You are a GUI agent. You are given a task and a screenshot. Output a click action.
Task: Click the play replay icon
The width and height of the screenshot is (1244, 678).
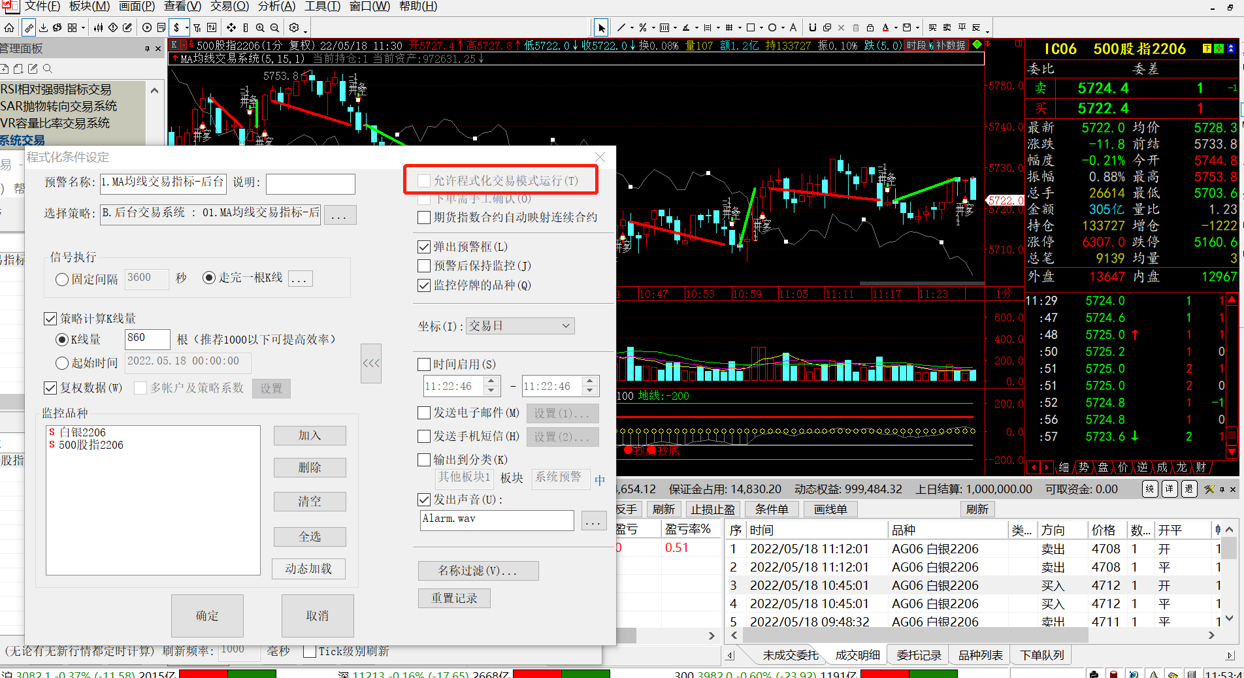147,27
